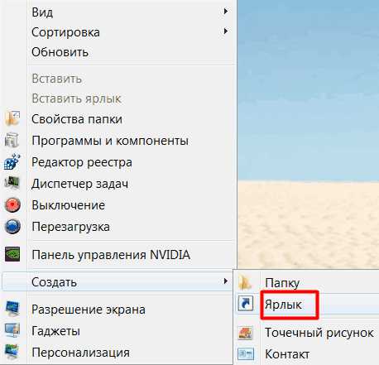
Task: Click the Контакт card icon
Action: (x=246, y=353)
